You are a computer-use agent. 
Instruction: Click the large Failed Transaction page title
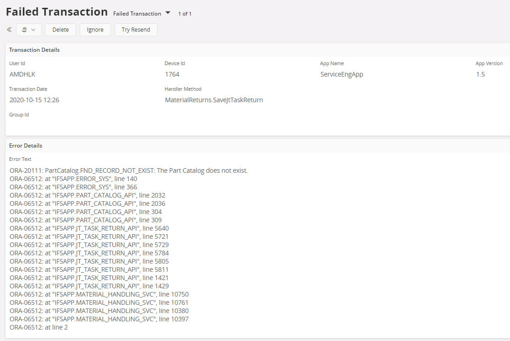57,12
